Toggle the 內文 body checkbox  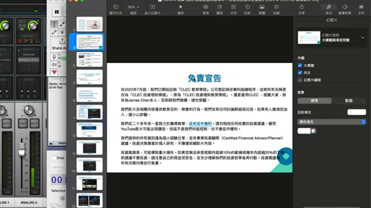point(300,73)
